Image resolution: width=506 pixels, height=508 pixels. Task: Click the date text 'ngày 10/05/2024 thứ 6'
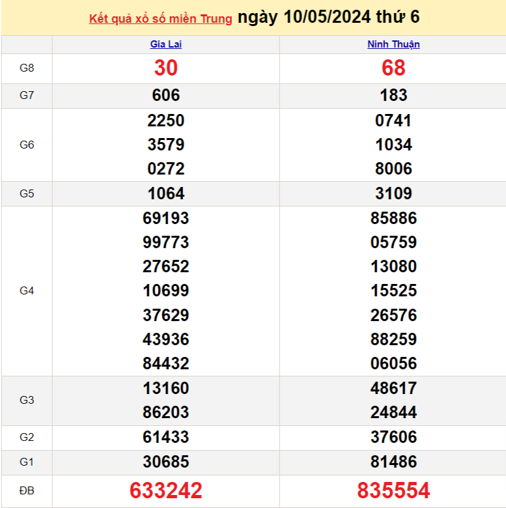(328, 17)
